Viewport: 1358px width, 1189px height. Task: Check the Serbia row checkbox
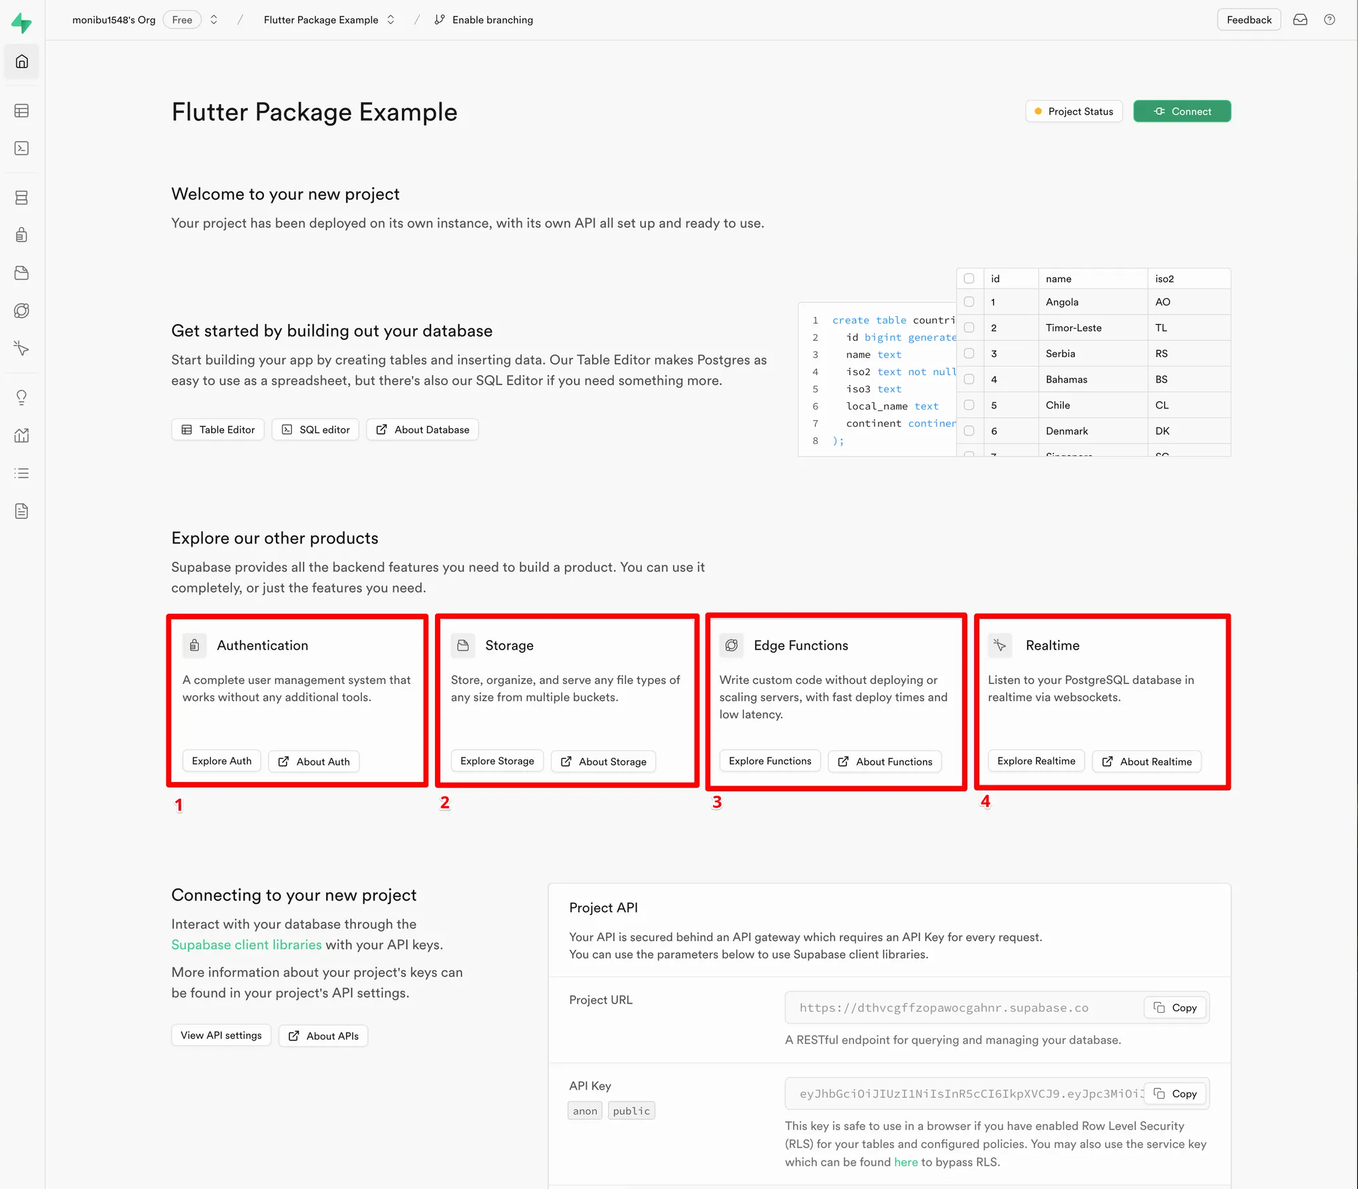tap(969, 354)
